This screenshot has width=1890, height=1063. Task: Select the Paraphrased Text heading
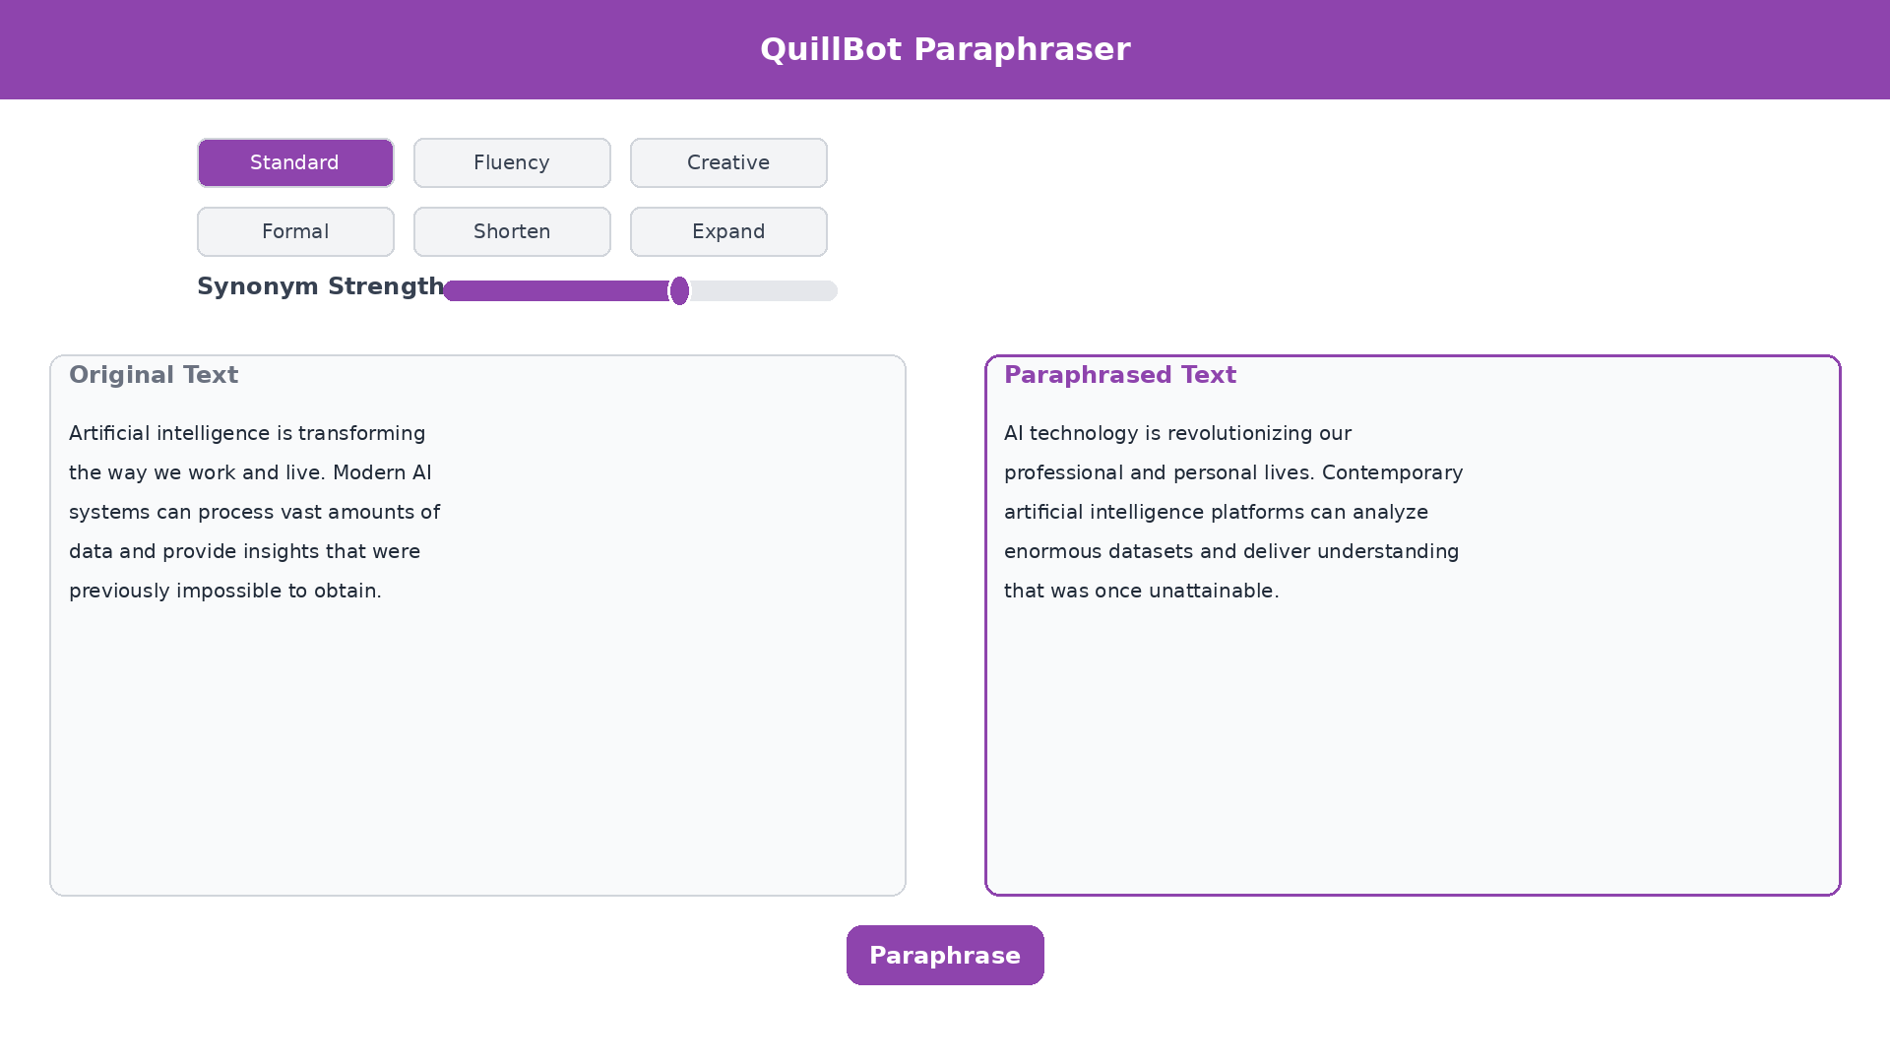[x=1120, y=375]
